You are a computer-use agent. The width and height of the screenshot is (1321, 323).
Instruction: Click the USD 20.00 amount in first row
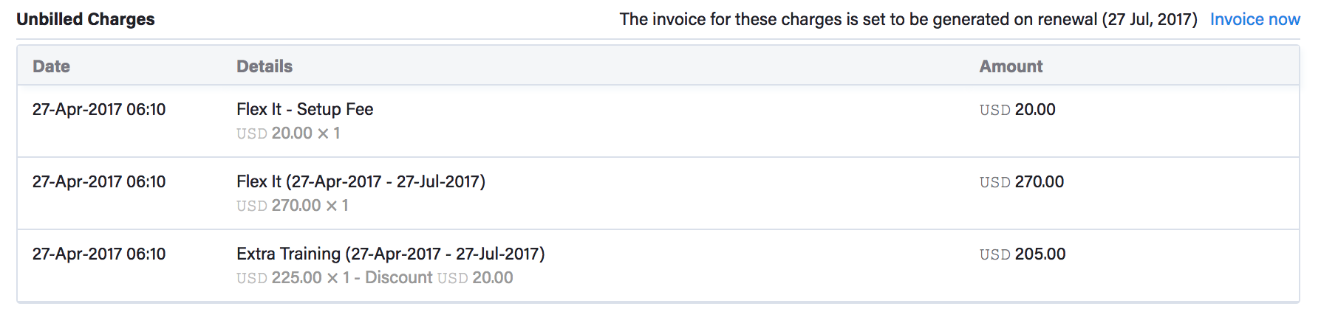click(1017, 110)
